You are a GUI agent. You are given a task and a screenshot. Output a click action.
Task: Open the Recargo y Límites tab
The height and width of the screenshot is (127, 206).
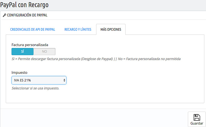tap(78, 29)
